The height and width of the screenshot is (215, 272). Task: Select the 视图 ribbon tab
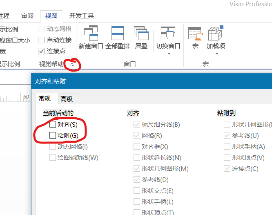pyautogui.click(x=51, y=16)
